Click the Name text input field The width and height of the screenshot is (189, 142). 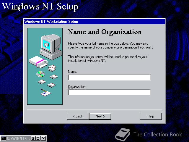pos(109,78)
